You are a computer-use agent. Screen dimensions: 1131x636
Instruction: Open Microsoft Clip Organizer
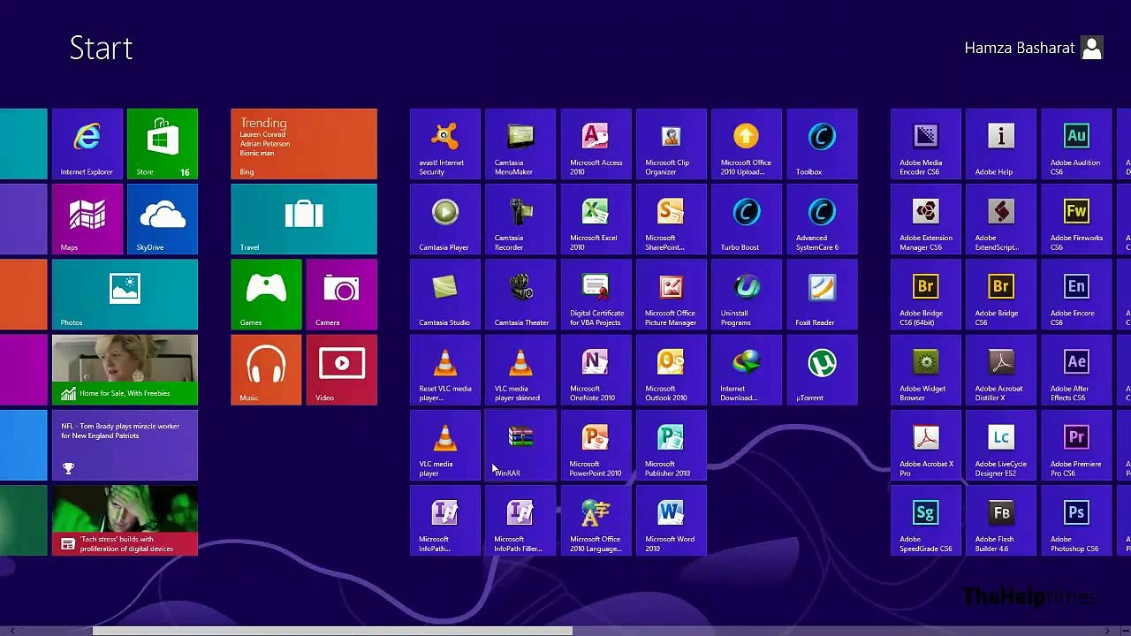[x=671, y=144]
